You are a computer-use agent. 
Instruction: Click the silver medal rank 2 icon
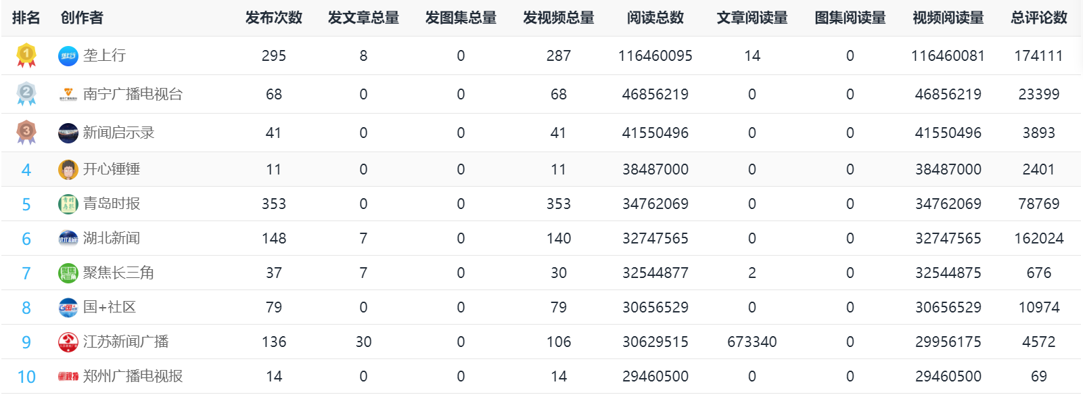(26, 93)
